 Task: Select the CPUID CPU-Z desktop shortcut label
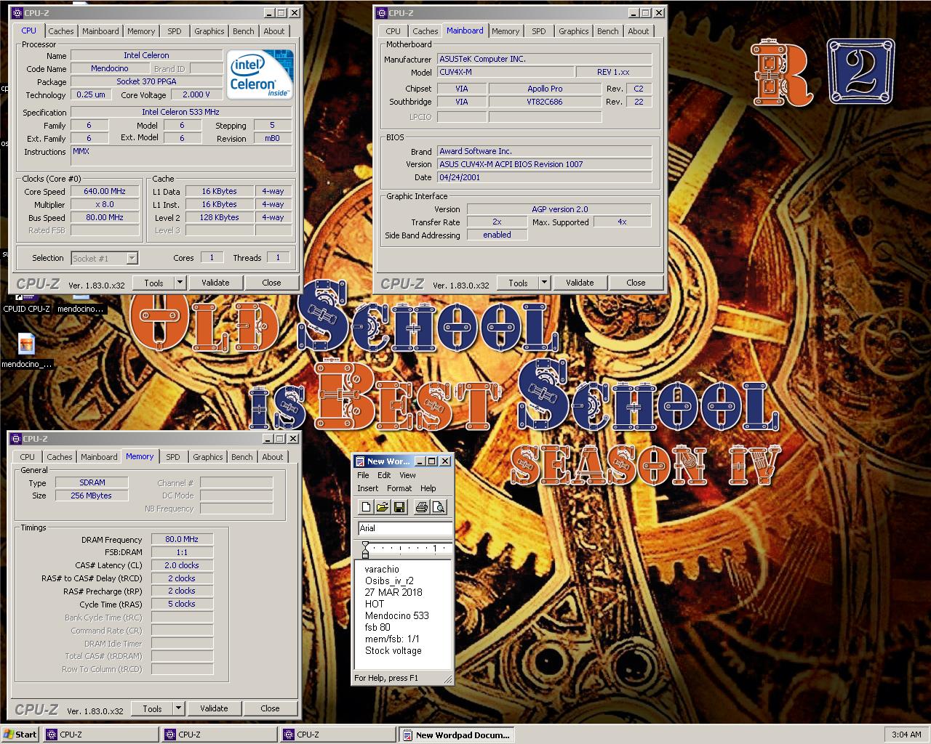(26, 309)
